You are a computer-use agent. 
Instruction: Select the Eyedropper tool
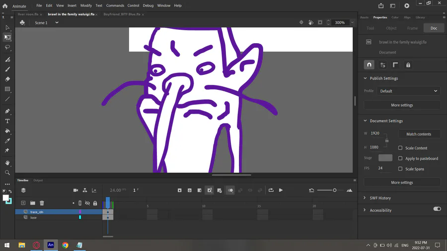(7, 141)
